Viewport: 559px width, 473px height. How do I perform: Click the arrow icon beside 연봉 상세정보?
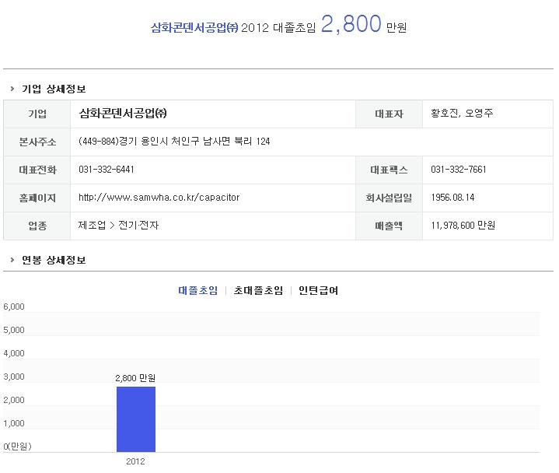click(12, 260)
